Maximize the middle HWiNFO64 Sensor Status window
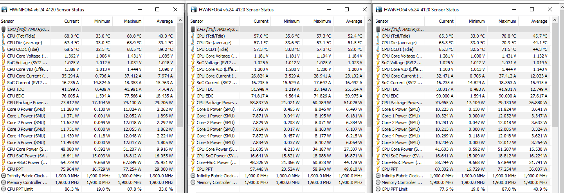Viewport: 564px width, 193px height. point(347,9)
